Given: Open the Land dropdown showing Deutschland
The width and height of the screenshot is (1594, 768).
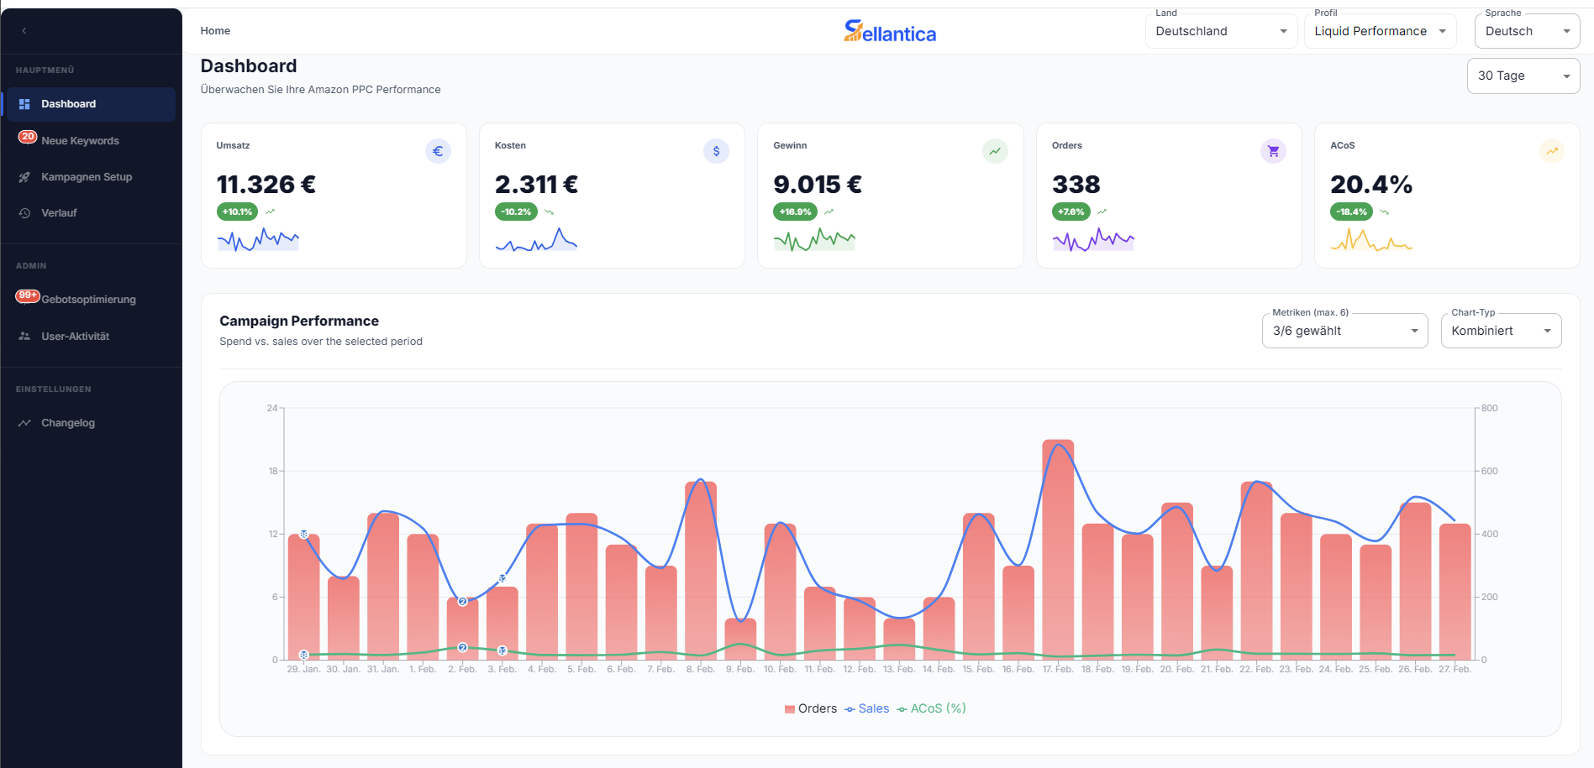Looking at the screenshot, I should [1221, 31].
